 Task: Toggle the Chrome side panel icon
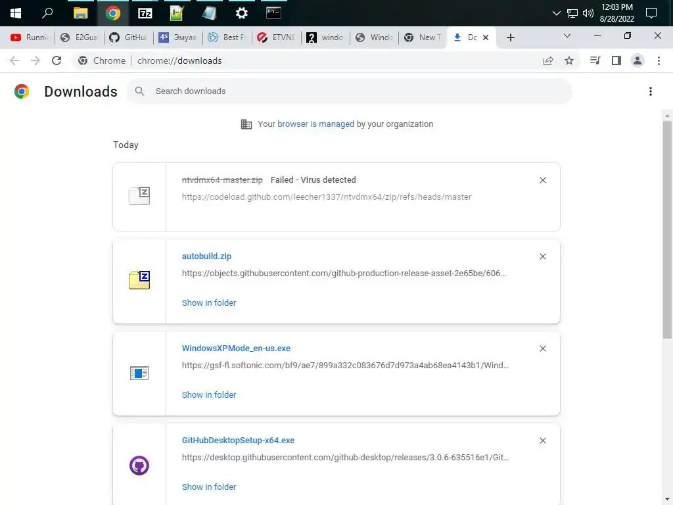tap(616, 60)
